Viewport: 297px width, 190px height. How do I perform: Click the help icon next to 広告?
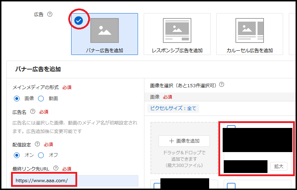tap(50, 15)
